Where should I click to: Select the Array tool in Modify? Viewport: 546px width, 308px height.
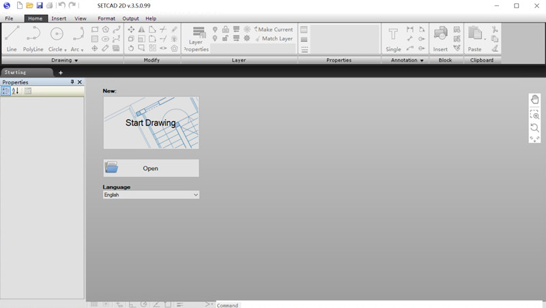point(152,48)
